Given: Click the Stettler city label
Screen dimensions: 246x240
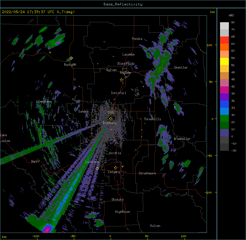Looking at the screenshot, I should point(181,68).
